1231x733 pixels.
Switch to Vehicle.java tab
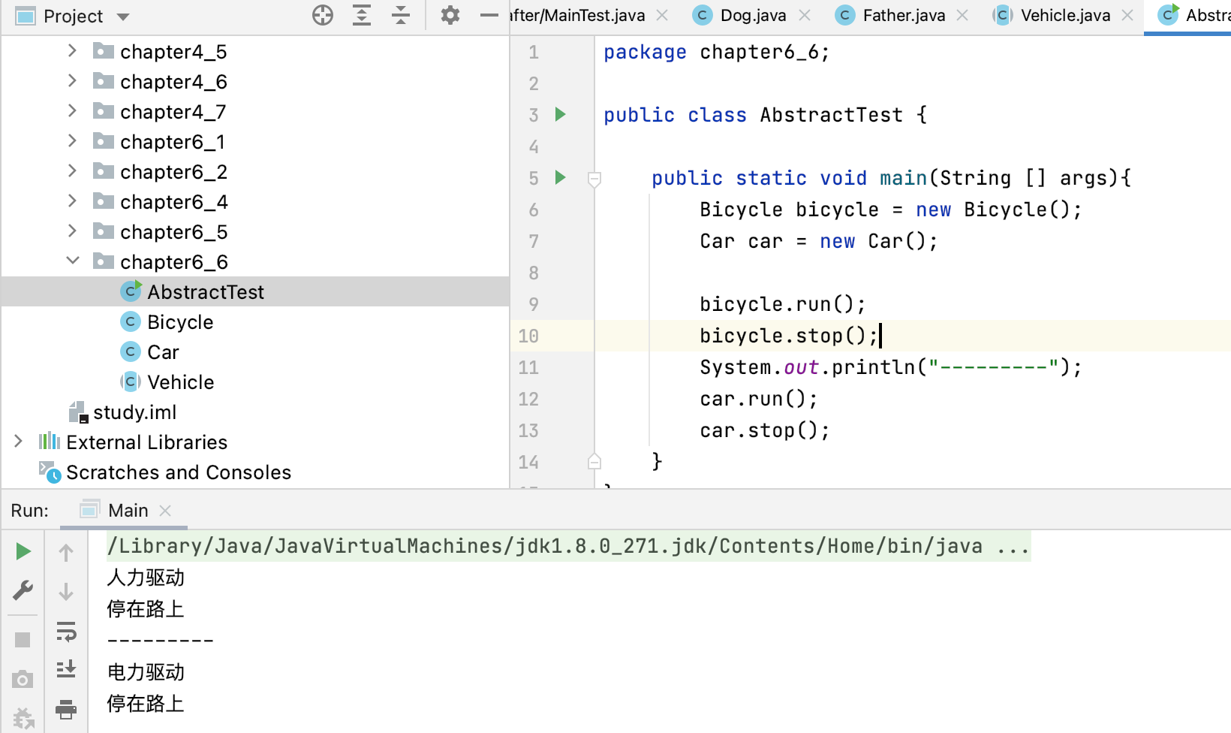(x=1064, y=15)
